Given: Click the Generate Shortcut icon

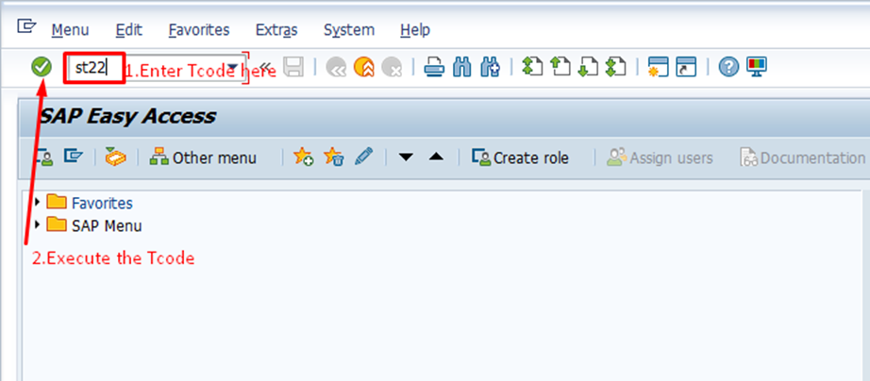Looking at the screenshot, I should [686, 68].
